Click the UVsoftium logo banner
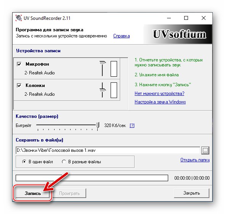The width and height of the screenshot is (225, 214). (x=178, y=34)
